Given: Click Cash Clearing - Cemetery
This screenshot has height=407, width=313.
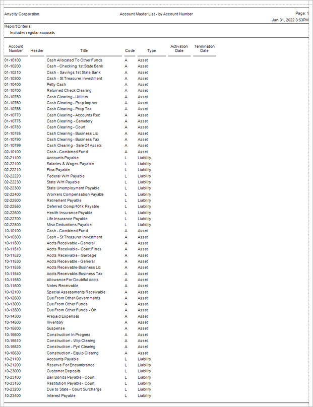Looking at the screenshot, I should 70,121.
